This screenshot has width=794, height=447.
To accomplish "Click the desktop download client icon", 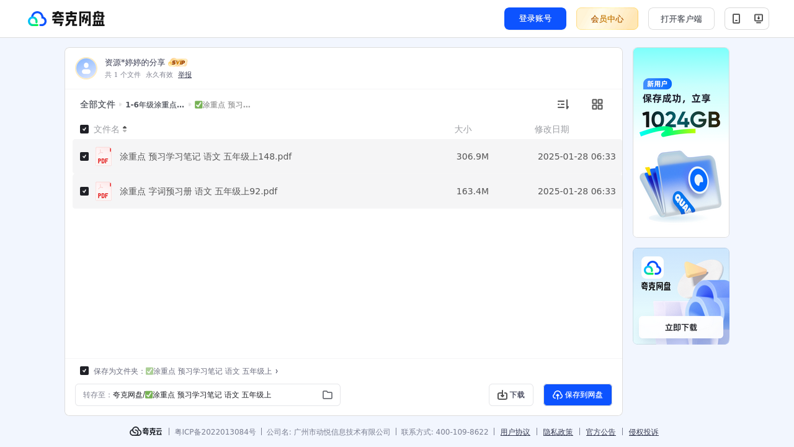I will point(758,19).
